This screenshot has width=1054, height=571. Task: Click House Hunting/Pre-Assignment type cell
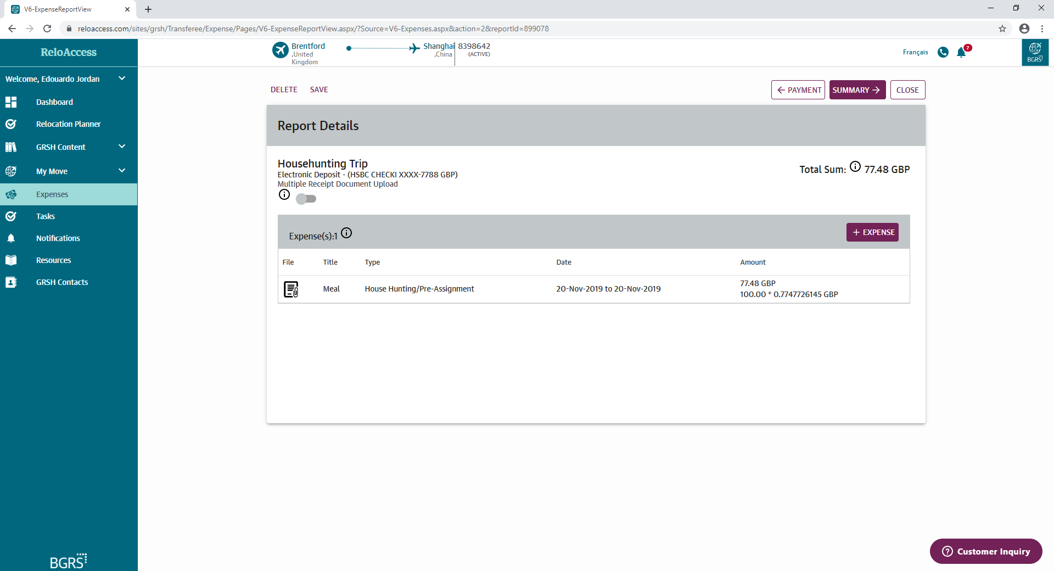click(419, 289)
